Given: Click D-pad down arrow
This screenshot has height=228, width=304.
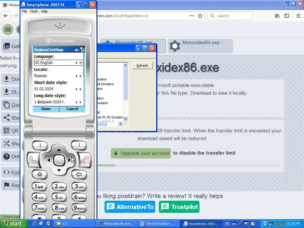Looking at the screenshot, I should pyautogui.click(x=59, y=170).
